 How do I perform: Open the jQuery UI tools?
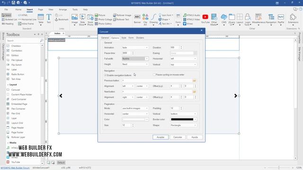click(232, 19)
